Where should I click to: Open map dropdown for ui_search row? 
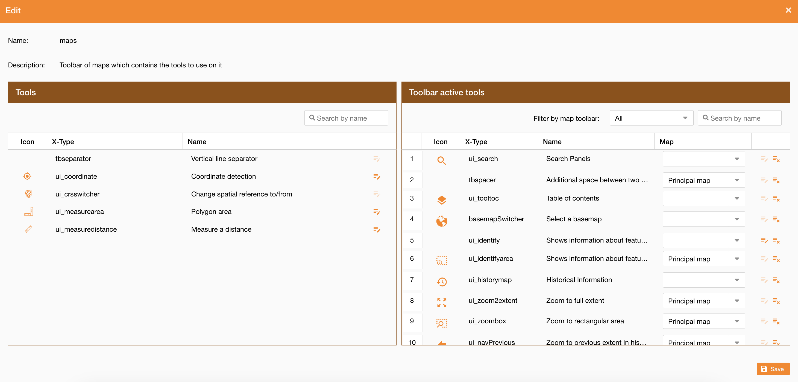point(704,159)
